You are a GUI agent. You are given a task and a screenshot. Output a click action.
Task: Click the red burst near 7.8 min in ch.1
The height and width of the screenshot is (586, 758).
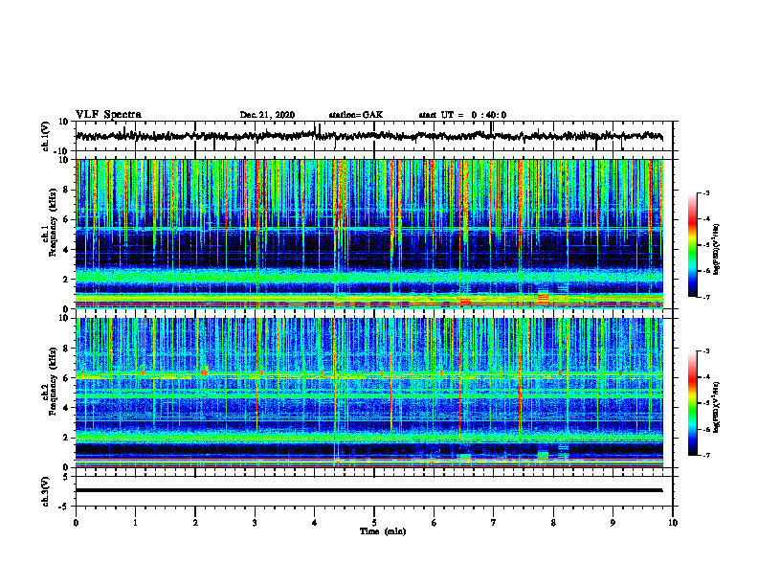click(x=544, y=297)
